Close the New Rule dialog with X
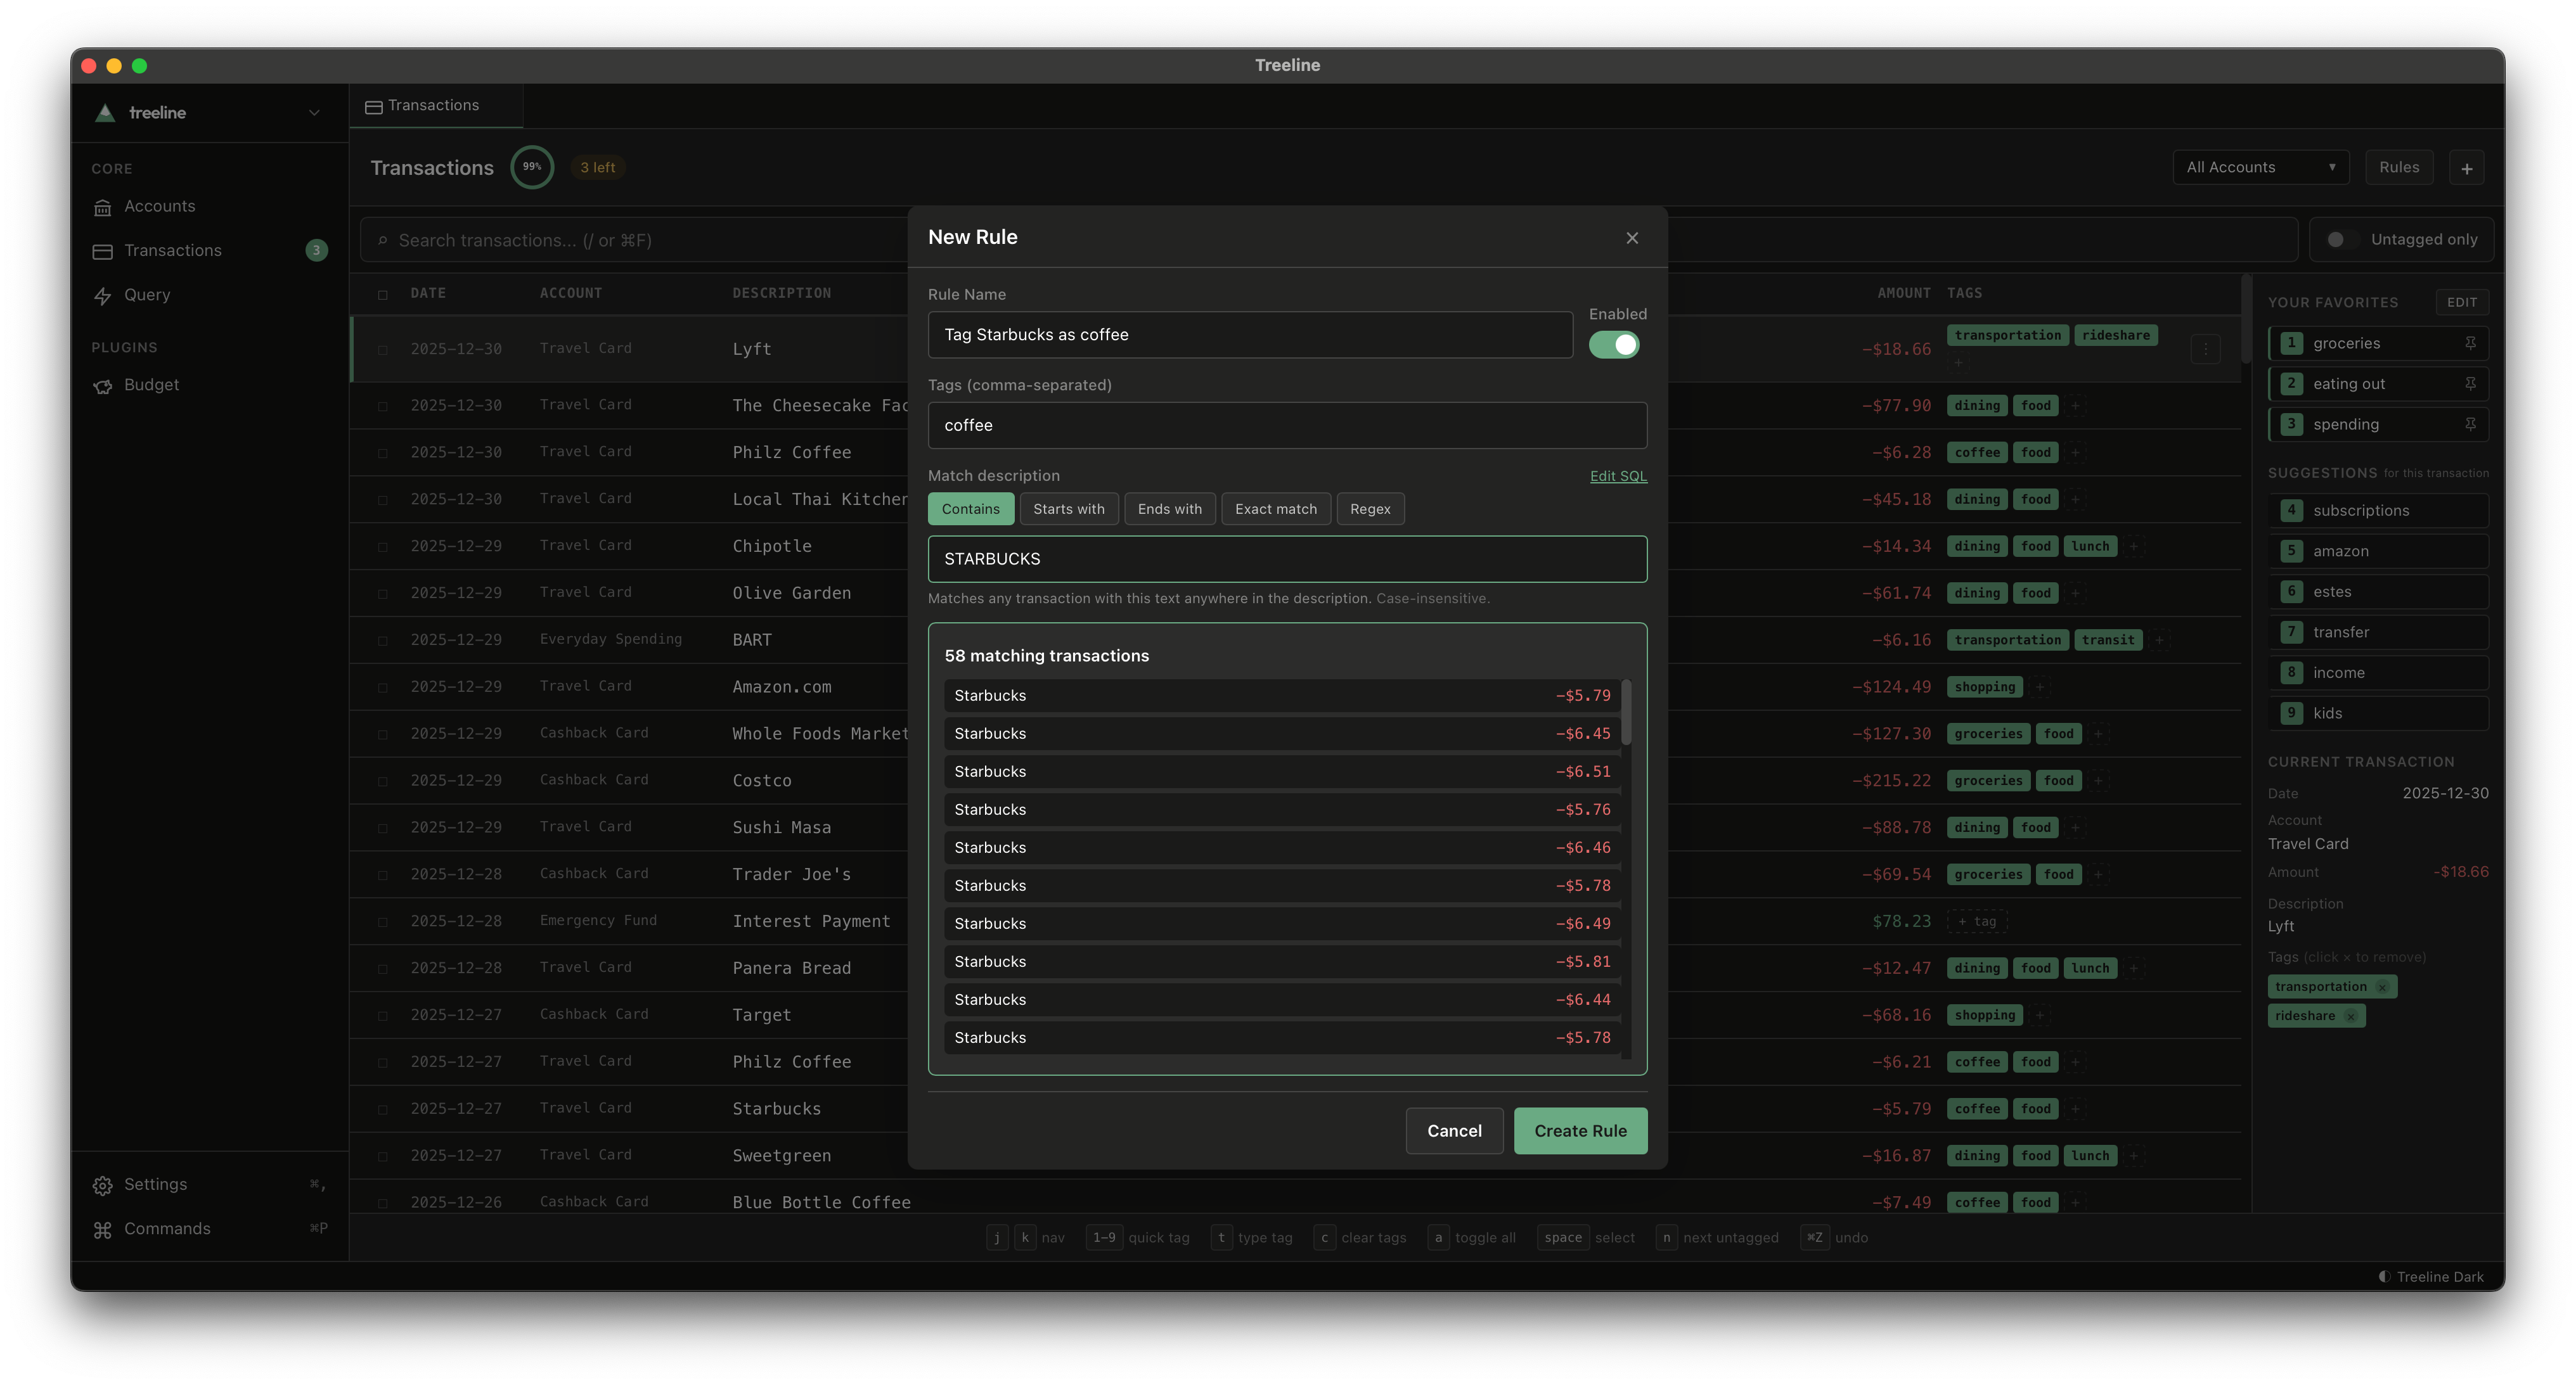The image size is (2576, 1385). point(1632,238)
